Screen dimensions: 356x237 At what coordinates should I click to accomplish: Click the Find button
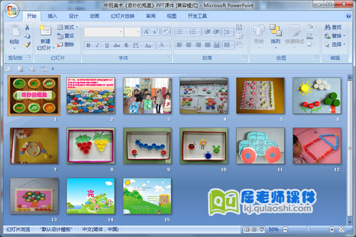[x=333, y=27]
